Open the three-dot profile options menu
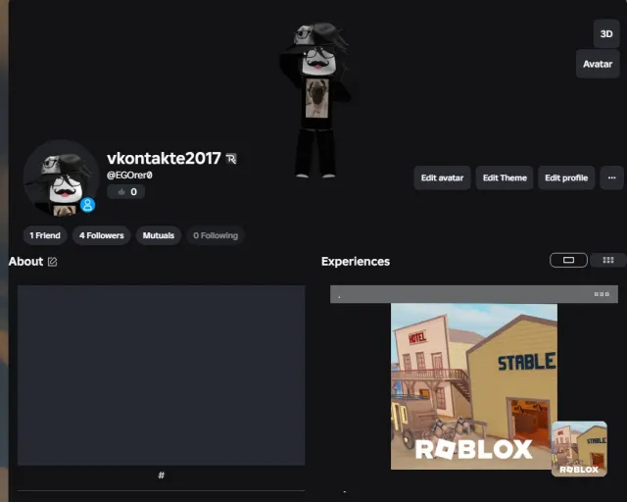The image size is (627, 502). pyautogui.click(x=611, y=177)
